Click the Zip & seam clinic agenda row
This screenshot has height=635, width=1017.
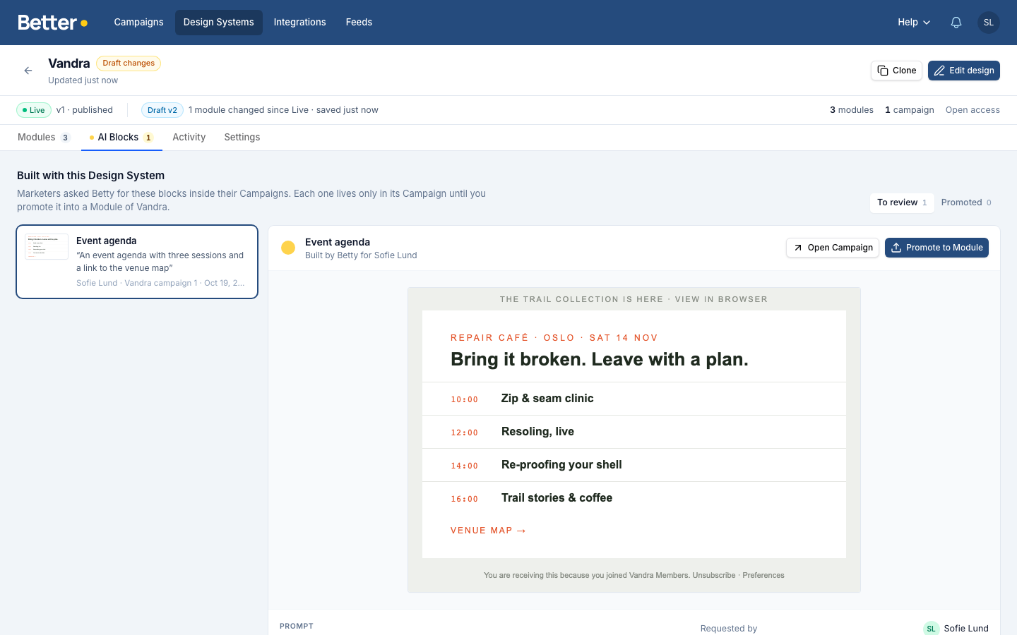click(634, 399)
